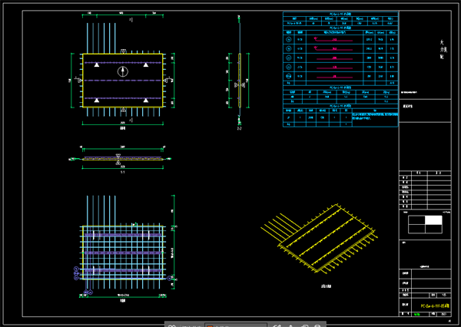Image resolution: width=461 pixels, height=327 pixels.
Task: Select the cyan rebar schedule table
Action: tap(340, 69)
